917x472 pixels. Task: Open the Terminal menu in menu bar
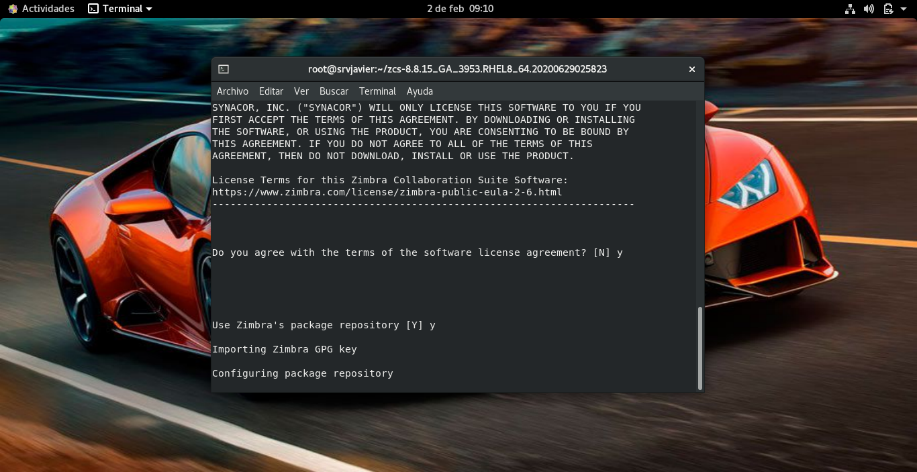(x=377, y=91)
